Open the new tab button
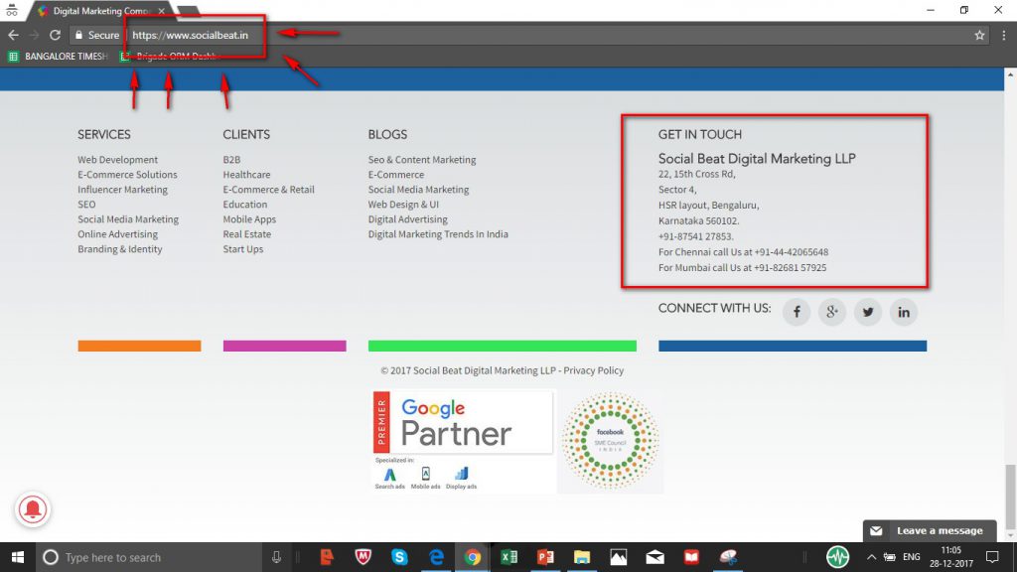The image size is (1017, 572). point(188,12)
